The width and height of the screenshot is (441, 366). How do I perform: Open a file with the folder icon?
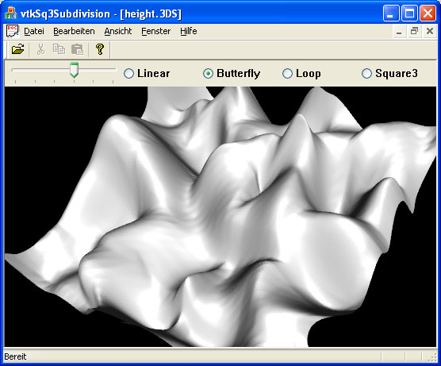point(18,49)
